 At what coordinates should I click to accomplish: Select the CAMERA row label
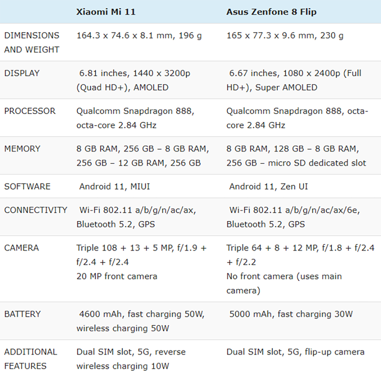[21, 248]
